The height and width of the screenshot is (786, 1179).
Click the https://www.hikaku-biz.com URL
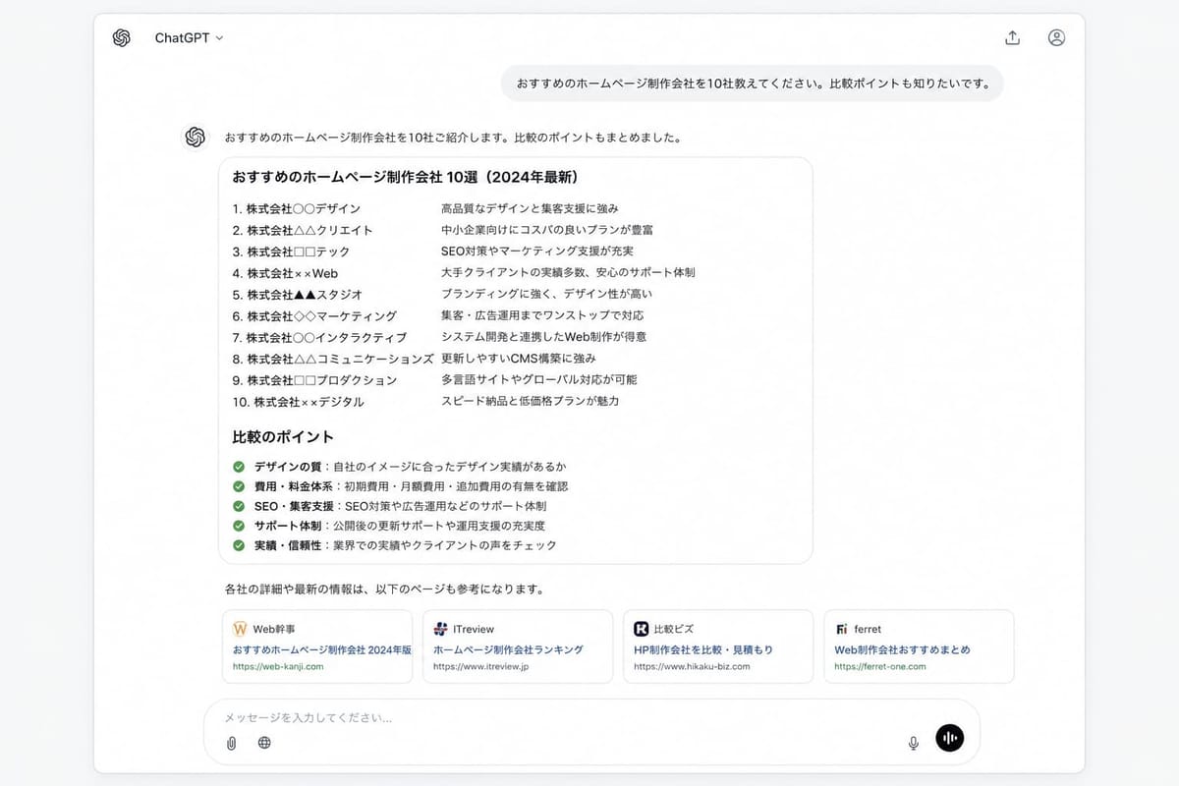coord(692,666)
